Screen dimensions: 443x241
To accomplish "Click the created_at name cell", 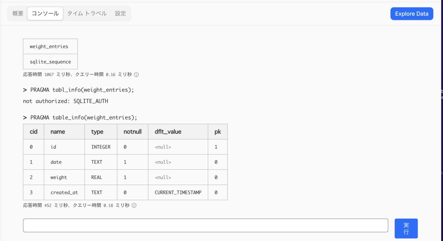I will pos(64,192).
